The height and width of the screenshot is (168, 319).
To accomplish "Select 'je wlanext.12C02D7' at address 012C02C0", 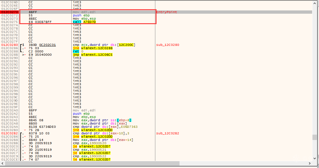I will [x=92, y=147].
